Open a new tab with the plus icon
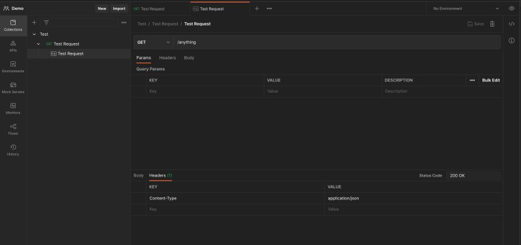This screenshot has width=521, height=245. point(257,8)
